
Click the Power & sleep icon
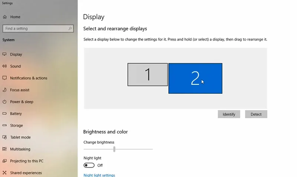(x=4, y=102)
